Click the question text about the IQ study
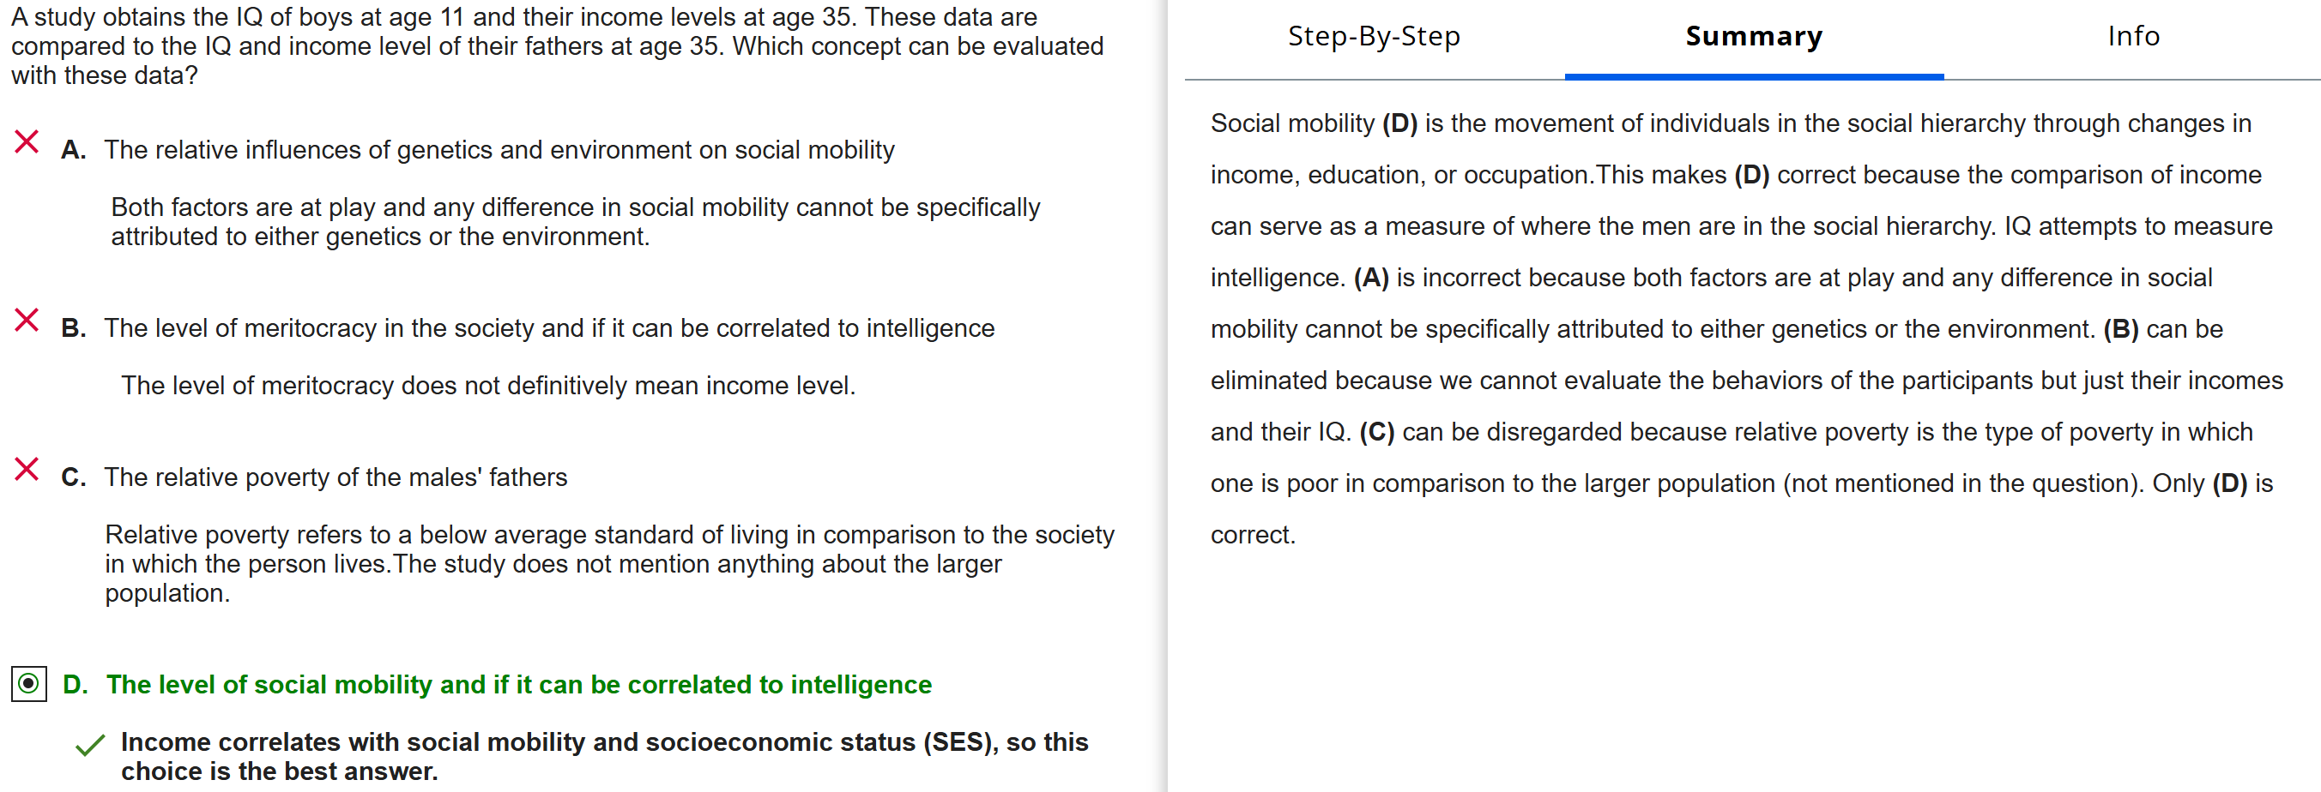2321x792 pixels. coord(557,46)
